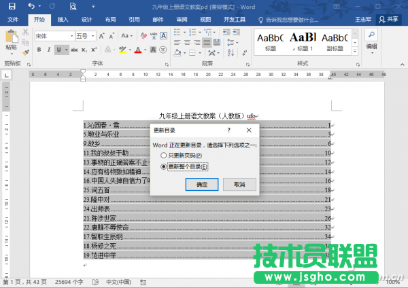408x288 pixels.
Task: Apply superscript formatting
Action: (94, 50)
